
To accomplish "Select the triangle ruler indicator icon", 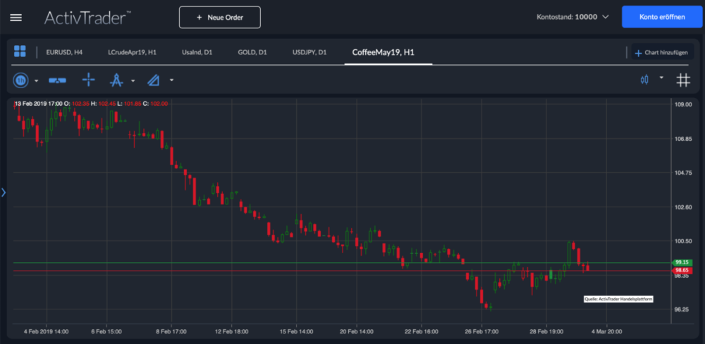I will click(x=153, y=80).
